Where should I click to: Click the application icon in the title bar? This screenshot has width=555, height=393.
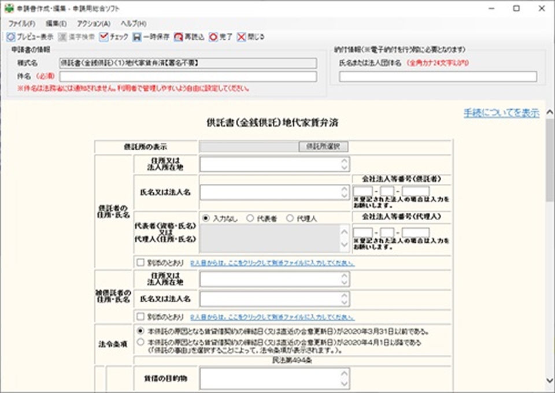click(8, 8)
